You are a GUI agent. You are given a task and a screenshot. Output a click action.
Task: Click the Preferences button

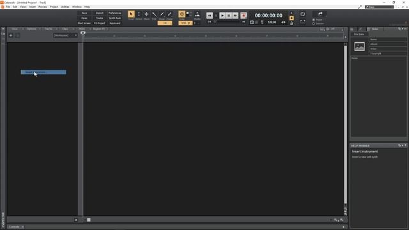(115, 13)
